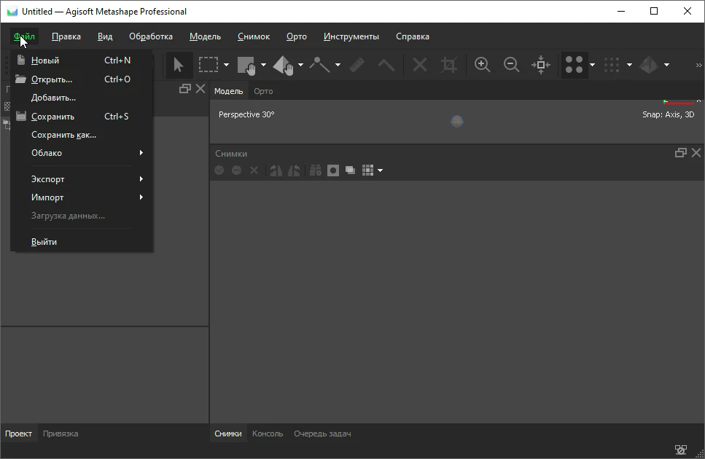The width and height of the screenshot is (705, 459).
Task: Expand the Экспорт submenu
Action: pyautogui.click(x=82, y=178)
